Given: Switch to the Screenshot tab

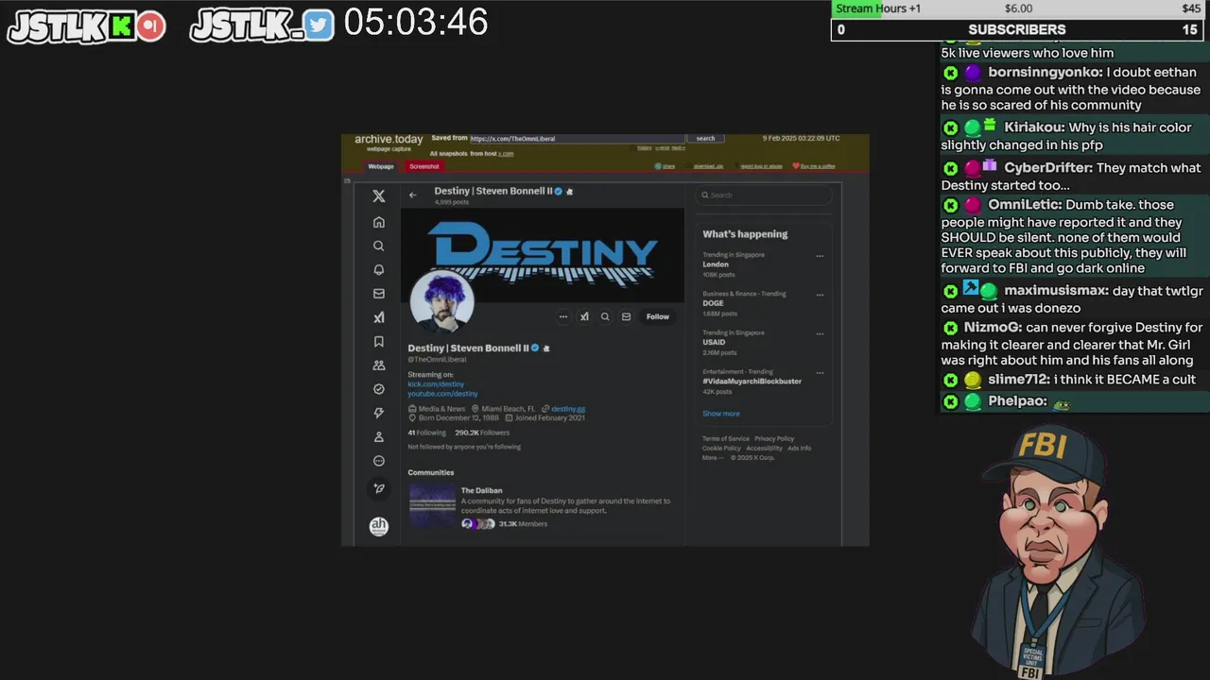Looking at the screenshot, I should click(424, 166).
